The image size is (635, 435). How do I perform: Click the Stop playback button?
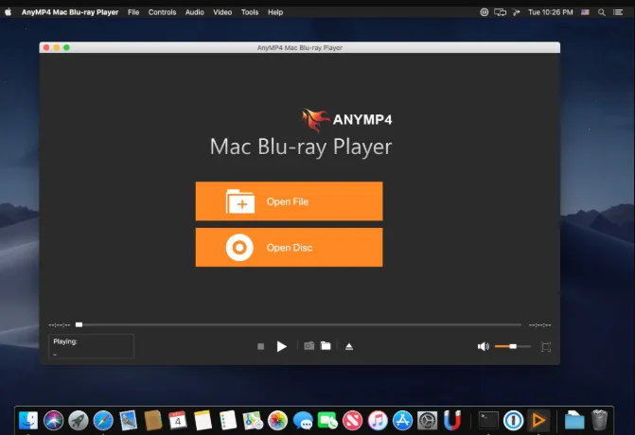(x=261, y=346)
